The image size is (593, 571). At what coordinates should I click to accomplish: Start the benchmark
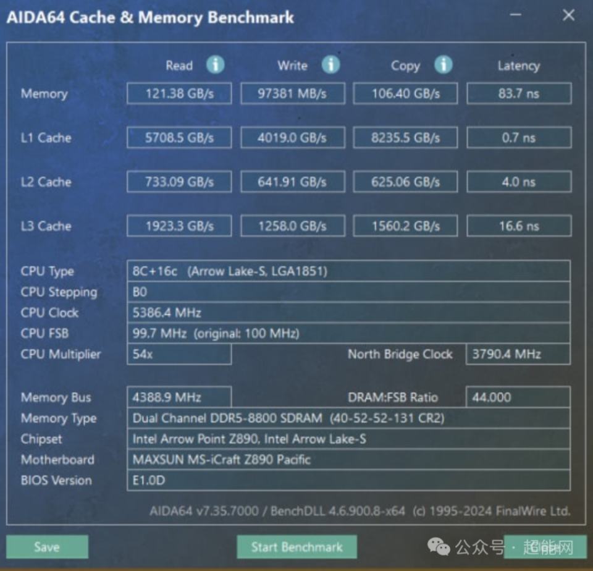297,546
